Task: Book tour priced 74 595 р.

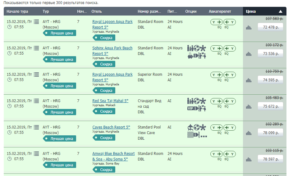Action: pyautogui.click(x=271, y=80)
